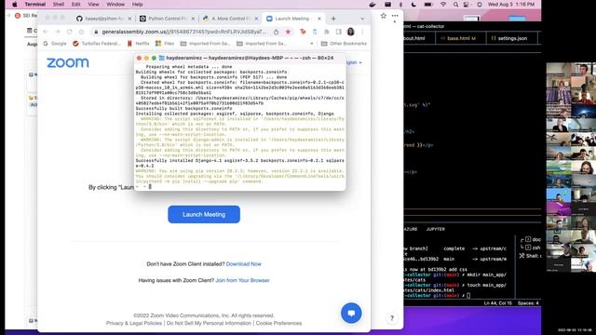Go back in the Chrome browser

46,32
